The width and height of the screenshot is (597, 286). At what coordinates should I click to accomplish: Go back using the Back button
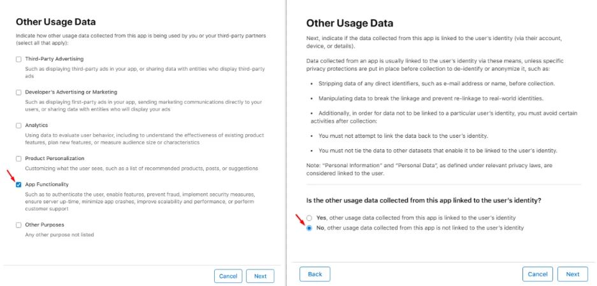pos(315,274)
